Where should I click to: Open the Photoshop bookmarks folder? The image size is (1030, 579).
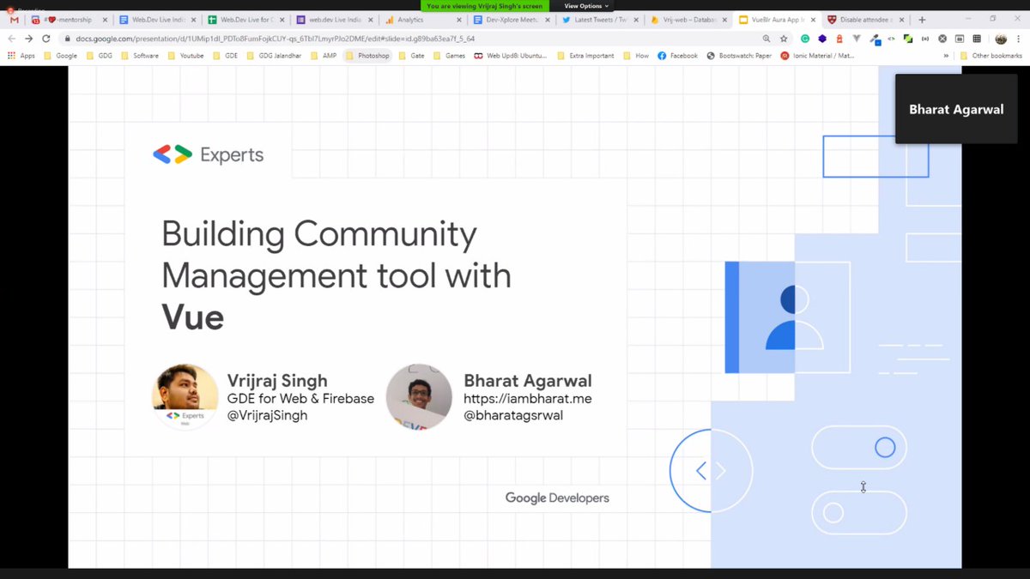[367, 56]
